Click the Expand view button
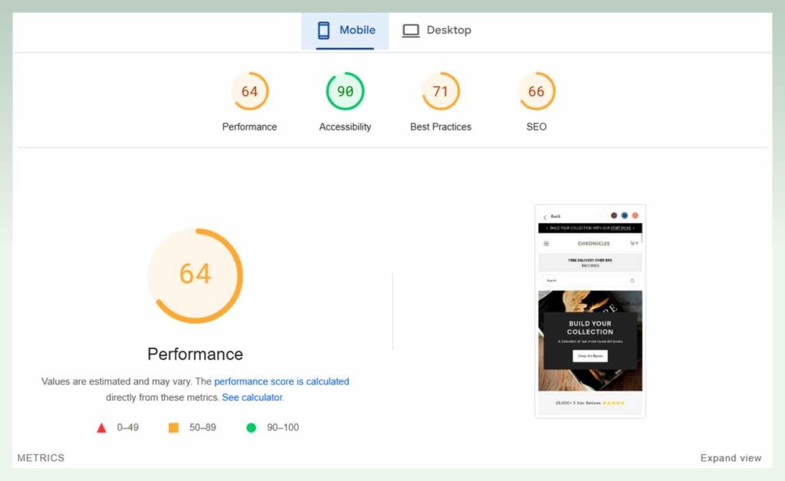785x481 pixels. [731, 458]
